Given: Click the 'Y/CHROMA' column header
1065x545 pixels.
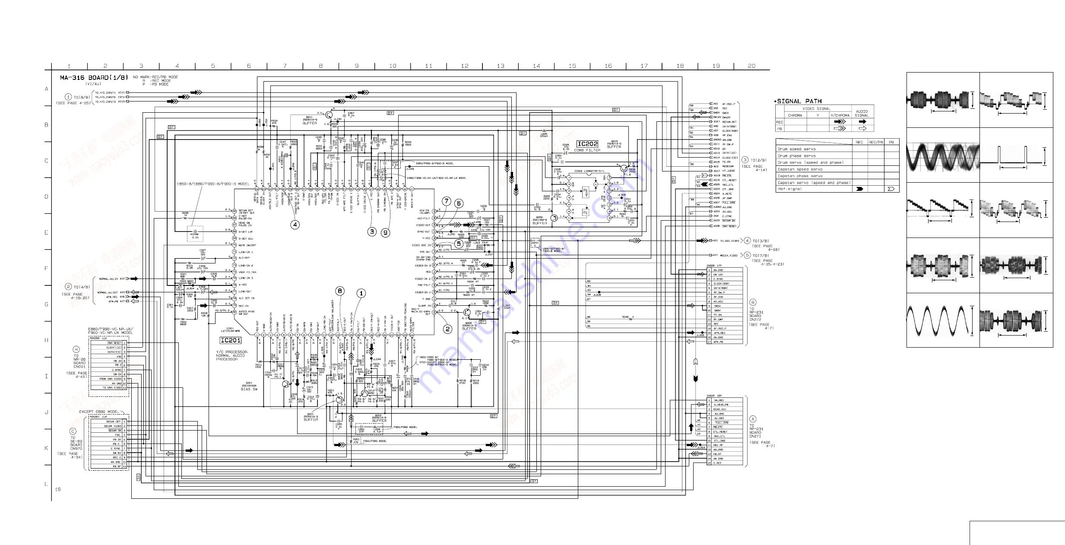Looking at the screenshot, I should (x=840, y=115).
